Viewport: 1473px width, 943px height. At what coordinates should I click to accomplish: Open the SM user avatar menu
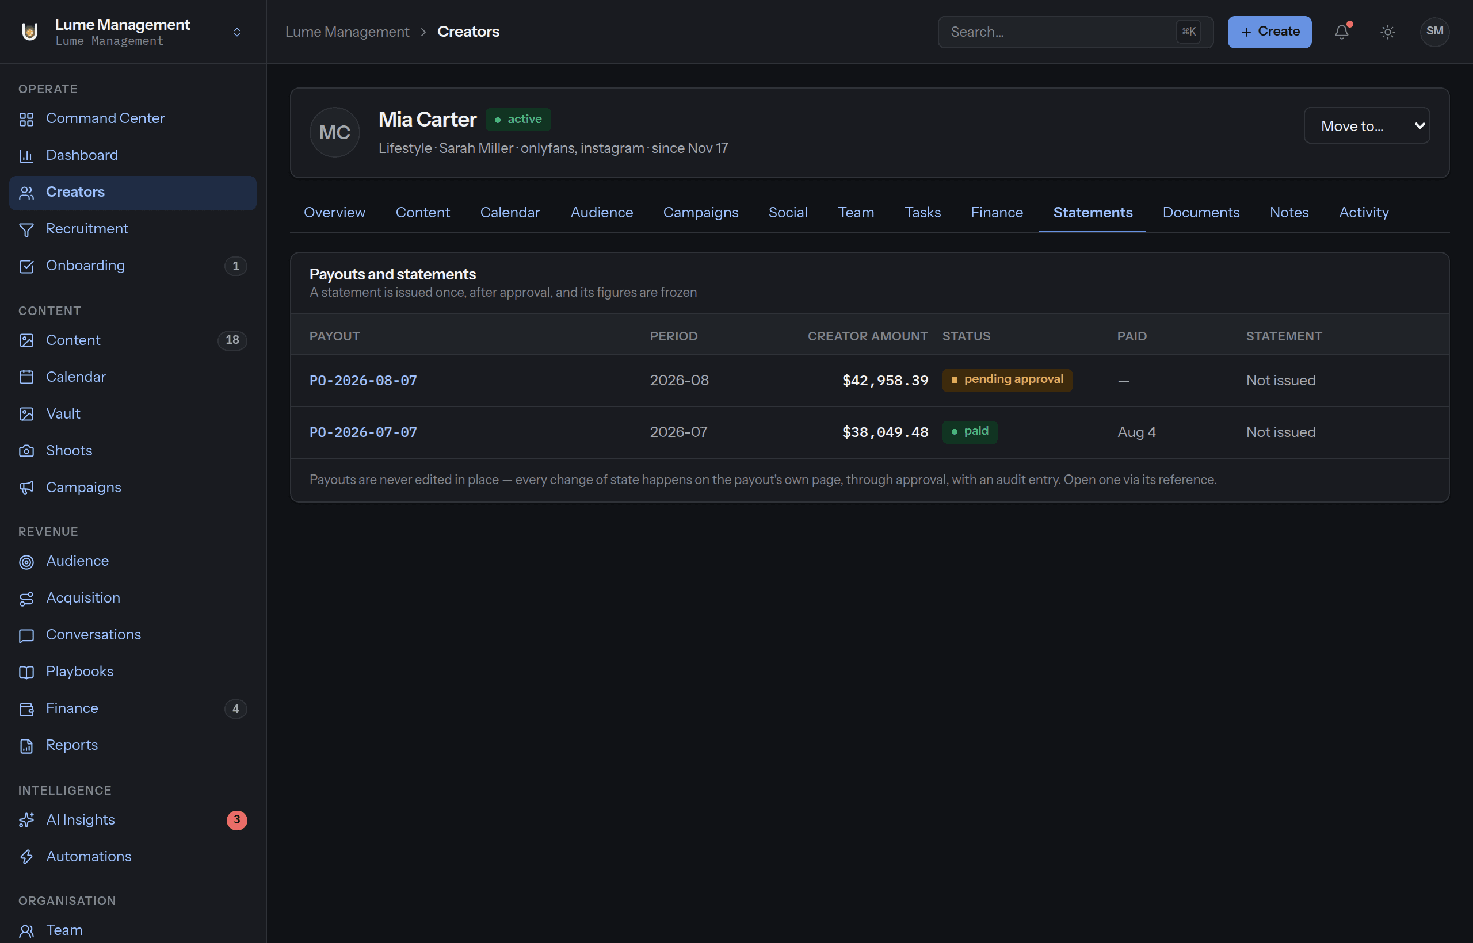(1434, 32)
